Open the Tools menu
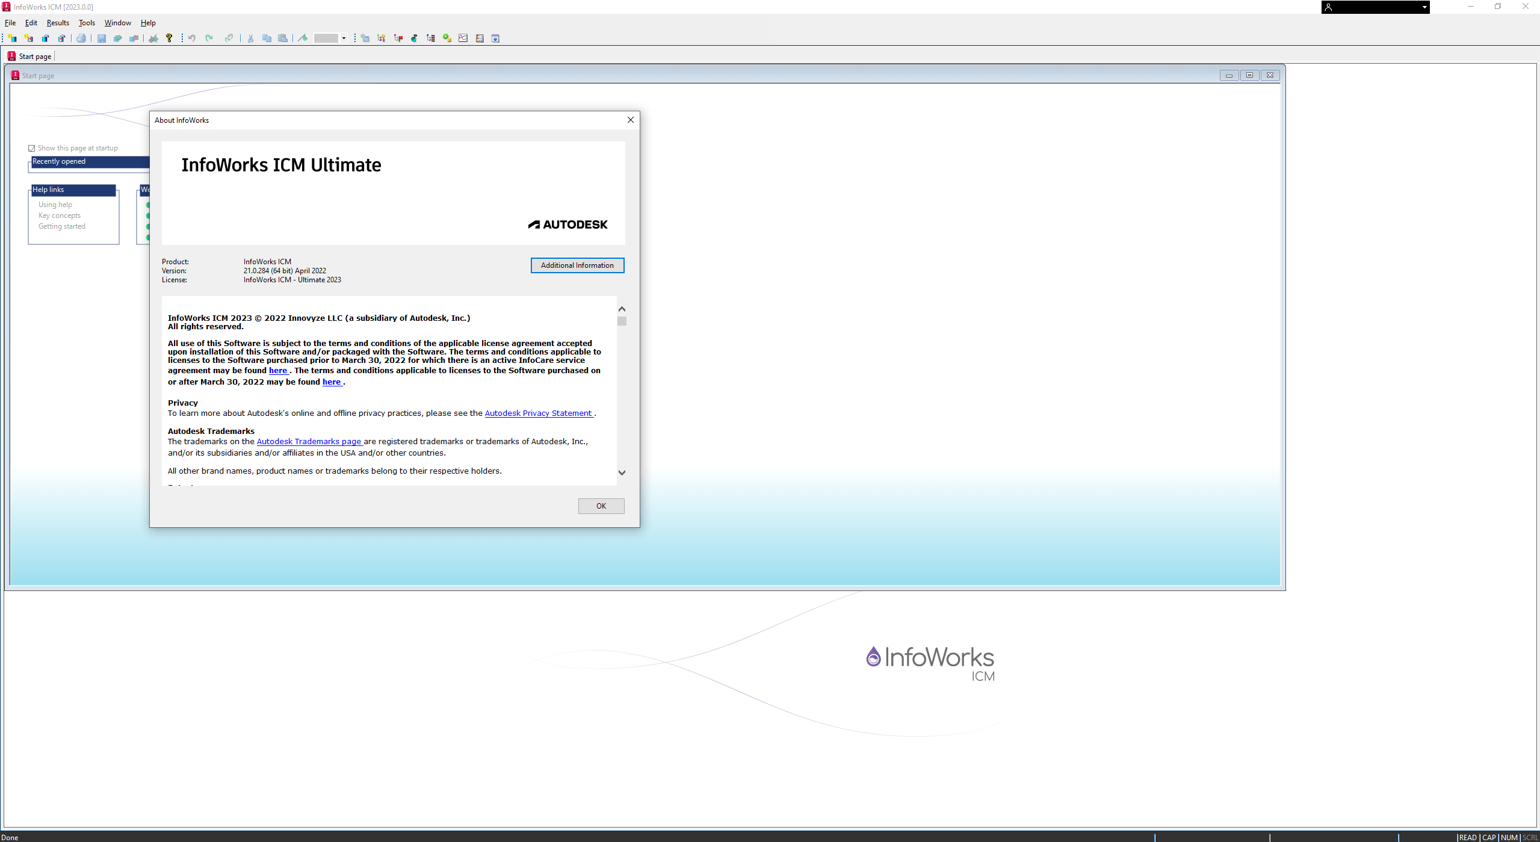This screenshot has height=842, width=1540. 87,23
